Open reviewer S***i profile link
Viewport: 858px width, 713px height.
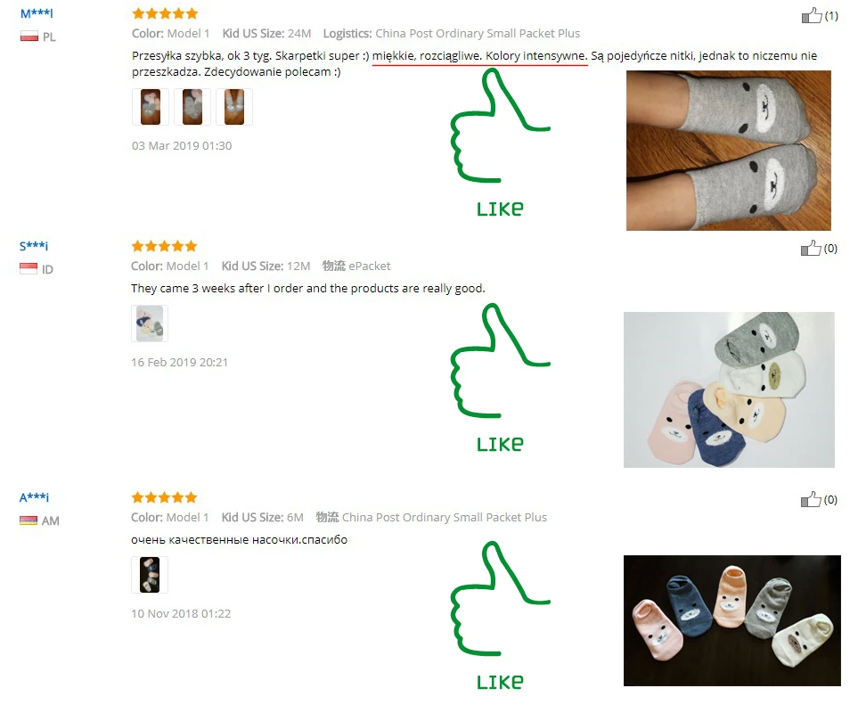[x=34, y=246]
